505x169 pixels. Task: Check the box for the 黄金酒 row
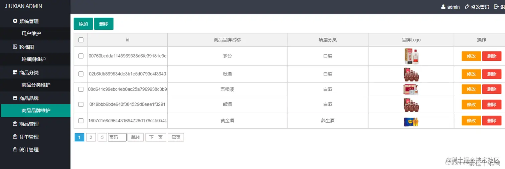click(x=81, y=121)
